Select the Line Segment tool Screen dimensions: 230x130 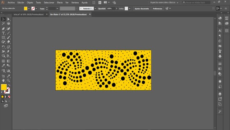(x=9, y=33)
